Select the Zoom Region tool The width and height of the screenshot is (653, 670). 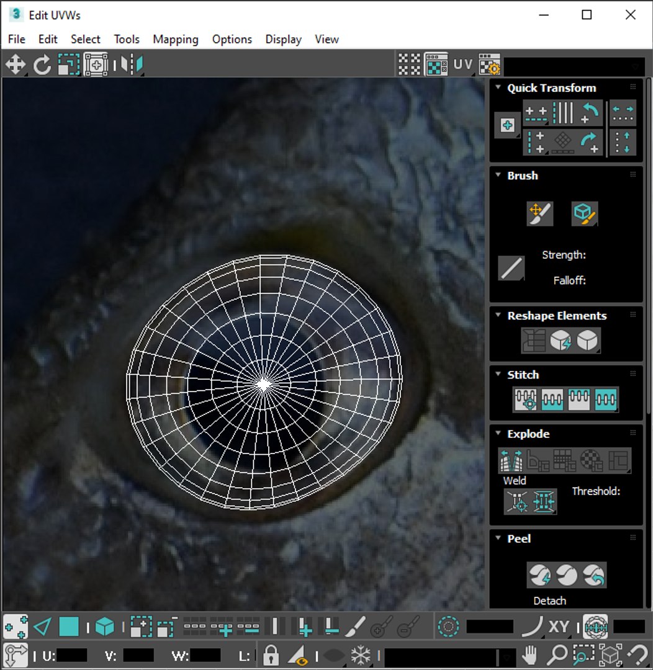(583, 655)
